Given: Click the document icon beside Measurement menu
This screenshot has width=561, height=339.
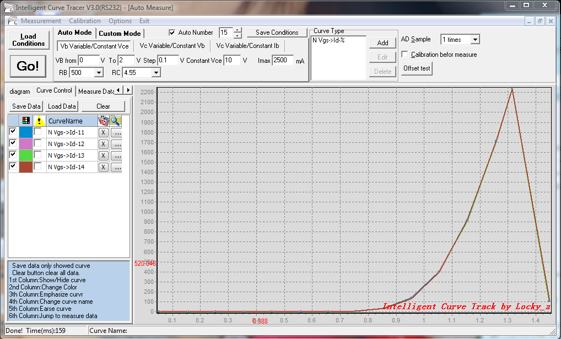Looking at the screenshot, I should (13, 20).
